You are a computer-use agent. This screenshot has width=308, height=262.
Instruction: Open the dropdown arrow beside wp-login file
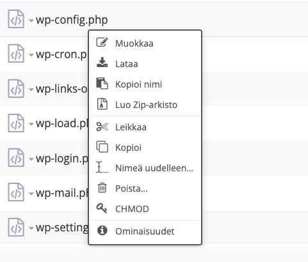pos(31,159)
